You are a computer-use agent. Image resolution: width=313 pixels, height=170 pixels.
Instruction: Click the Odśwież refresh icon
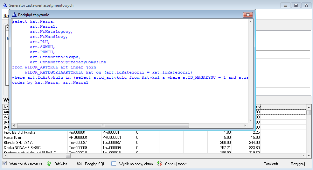coord(49,164)
